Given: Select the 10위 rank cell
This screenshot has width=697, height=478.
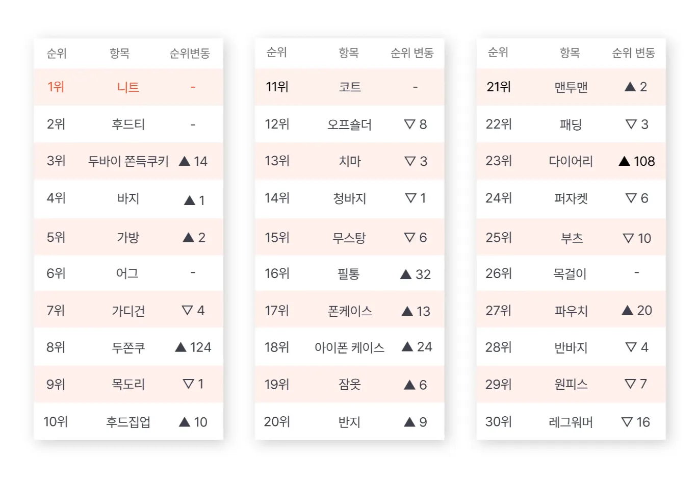Looking at the screenshot, I should tap(56, 422).
